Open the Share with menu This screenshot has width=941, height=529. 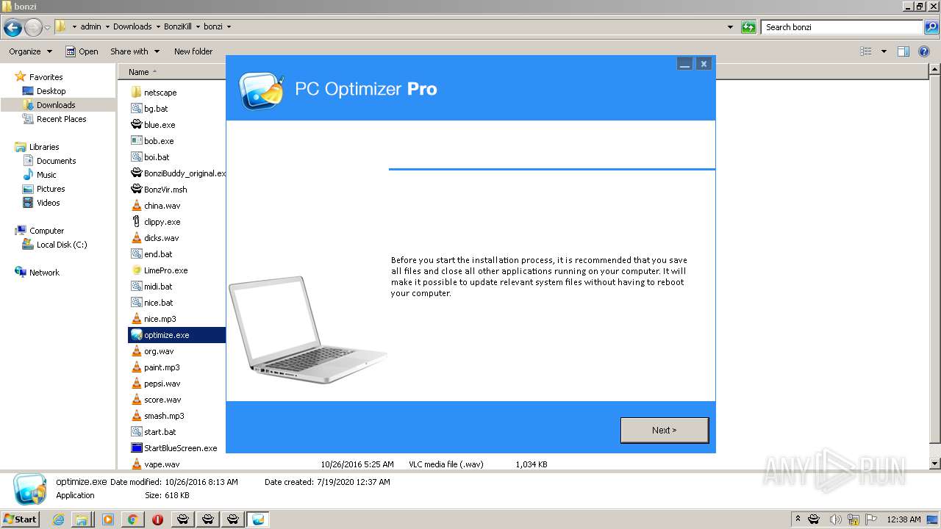click(x=135, y=51)
